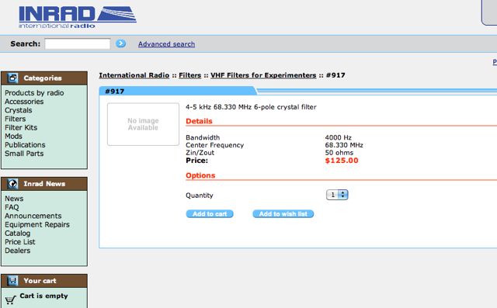This screenshot has height=308, width=497.
Task: Open the Equipment Repairs news link
Action: pos(37,224)
